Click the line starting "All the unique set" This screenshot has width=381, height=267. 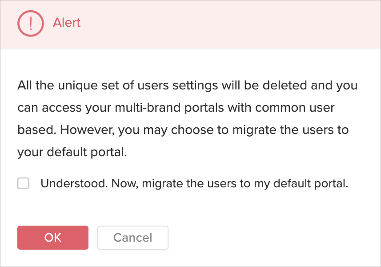[x=187, y=85]
